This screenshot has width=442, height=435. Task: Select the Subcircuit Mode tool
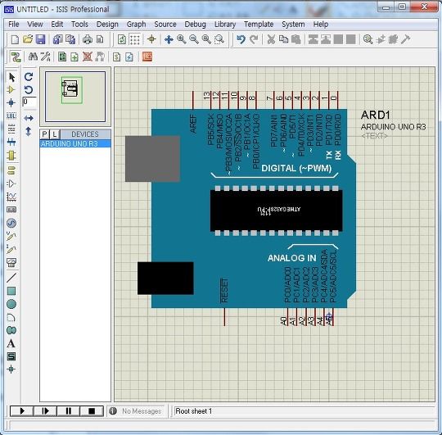(x=11, y=156)
